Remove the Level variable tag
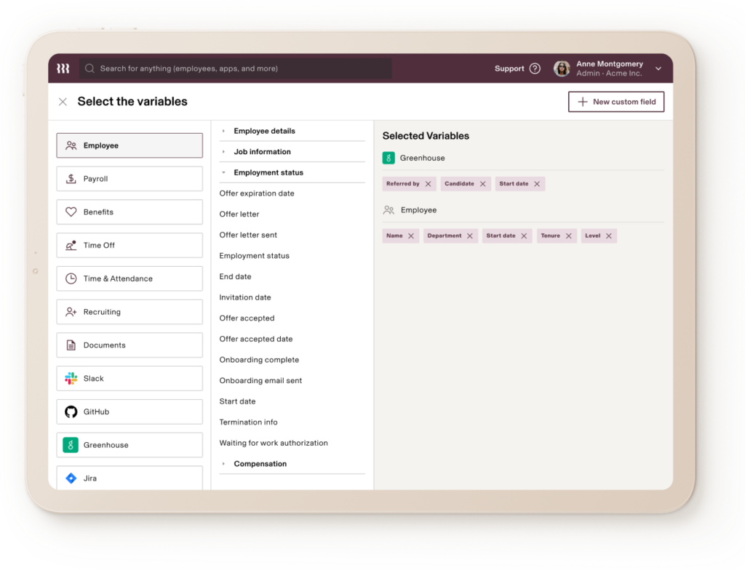The image size is (745, 570). pyautogui.click(x=609, y=236)
